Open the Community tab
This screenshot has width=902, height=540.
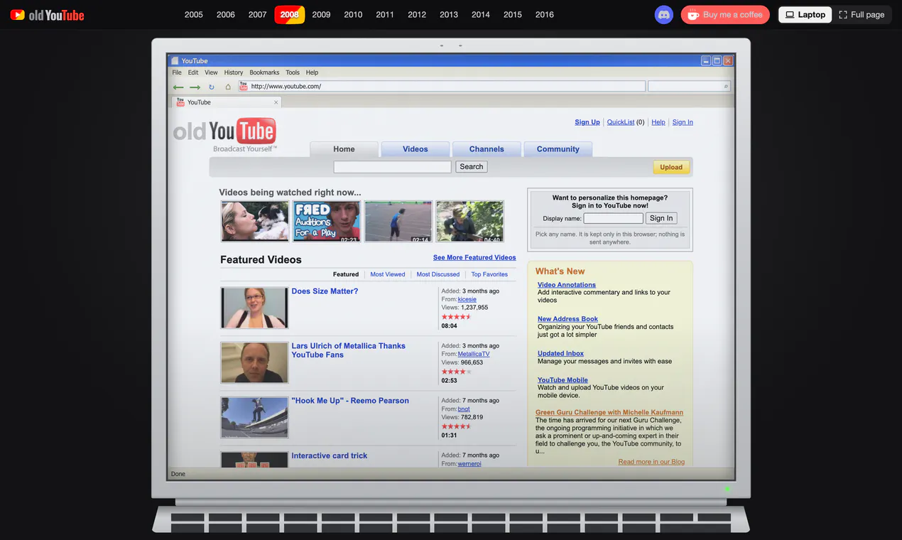558,149
